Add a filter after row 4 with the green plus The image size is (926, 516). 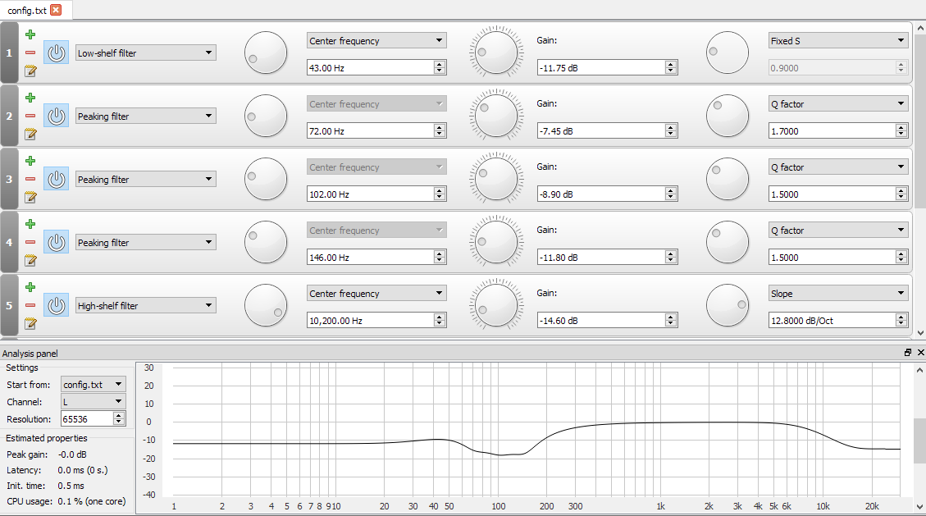point(30,224)
